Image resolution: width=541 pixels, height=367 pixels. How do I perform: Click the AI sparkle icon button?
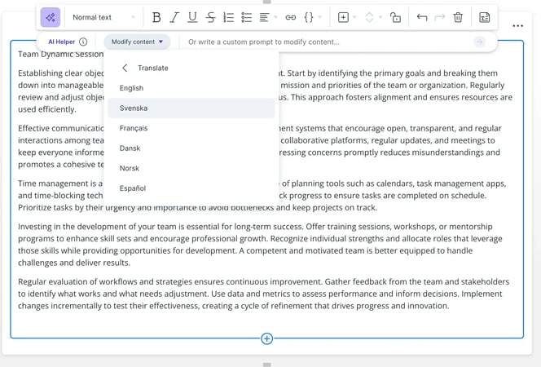pos(51,17)
